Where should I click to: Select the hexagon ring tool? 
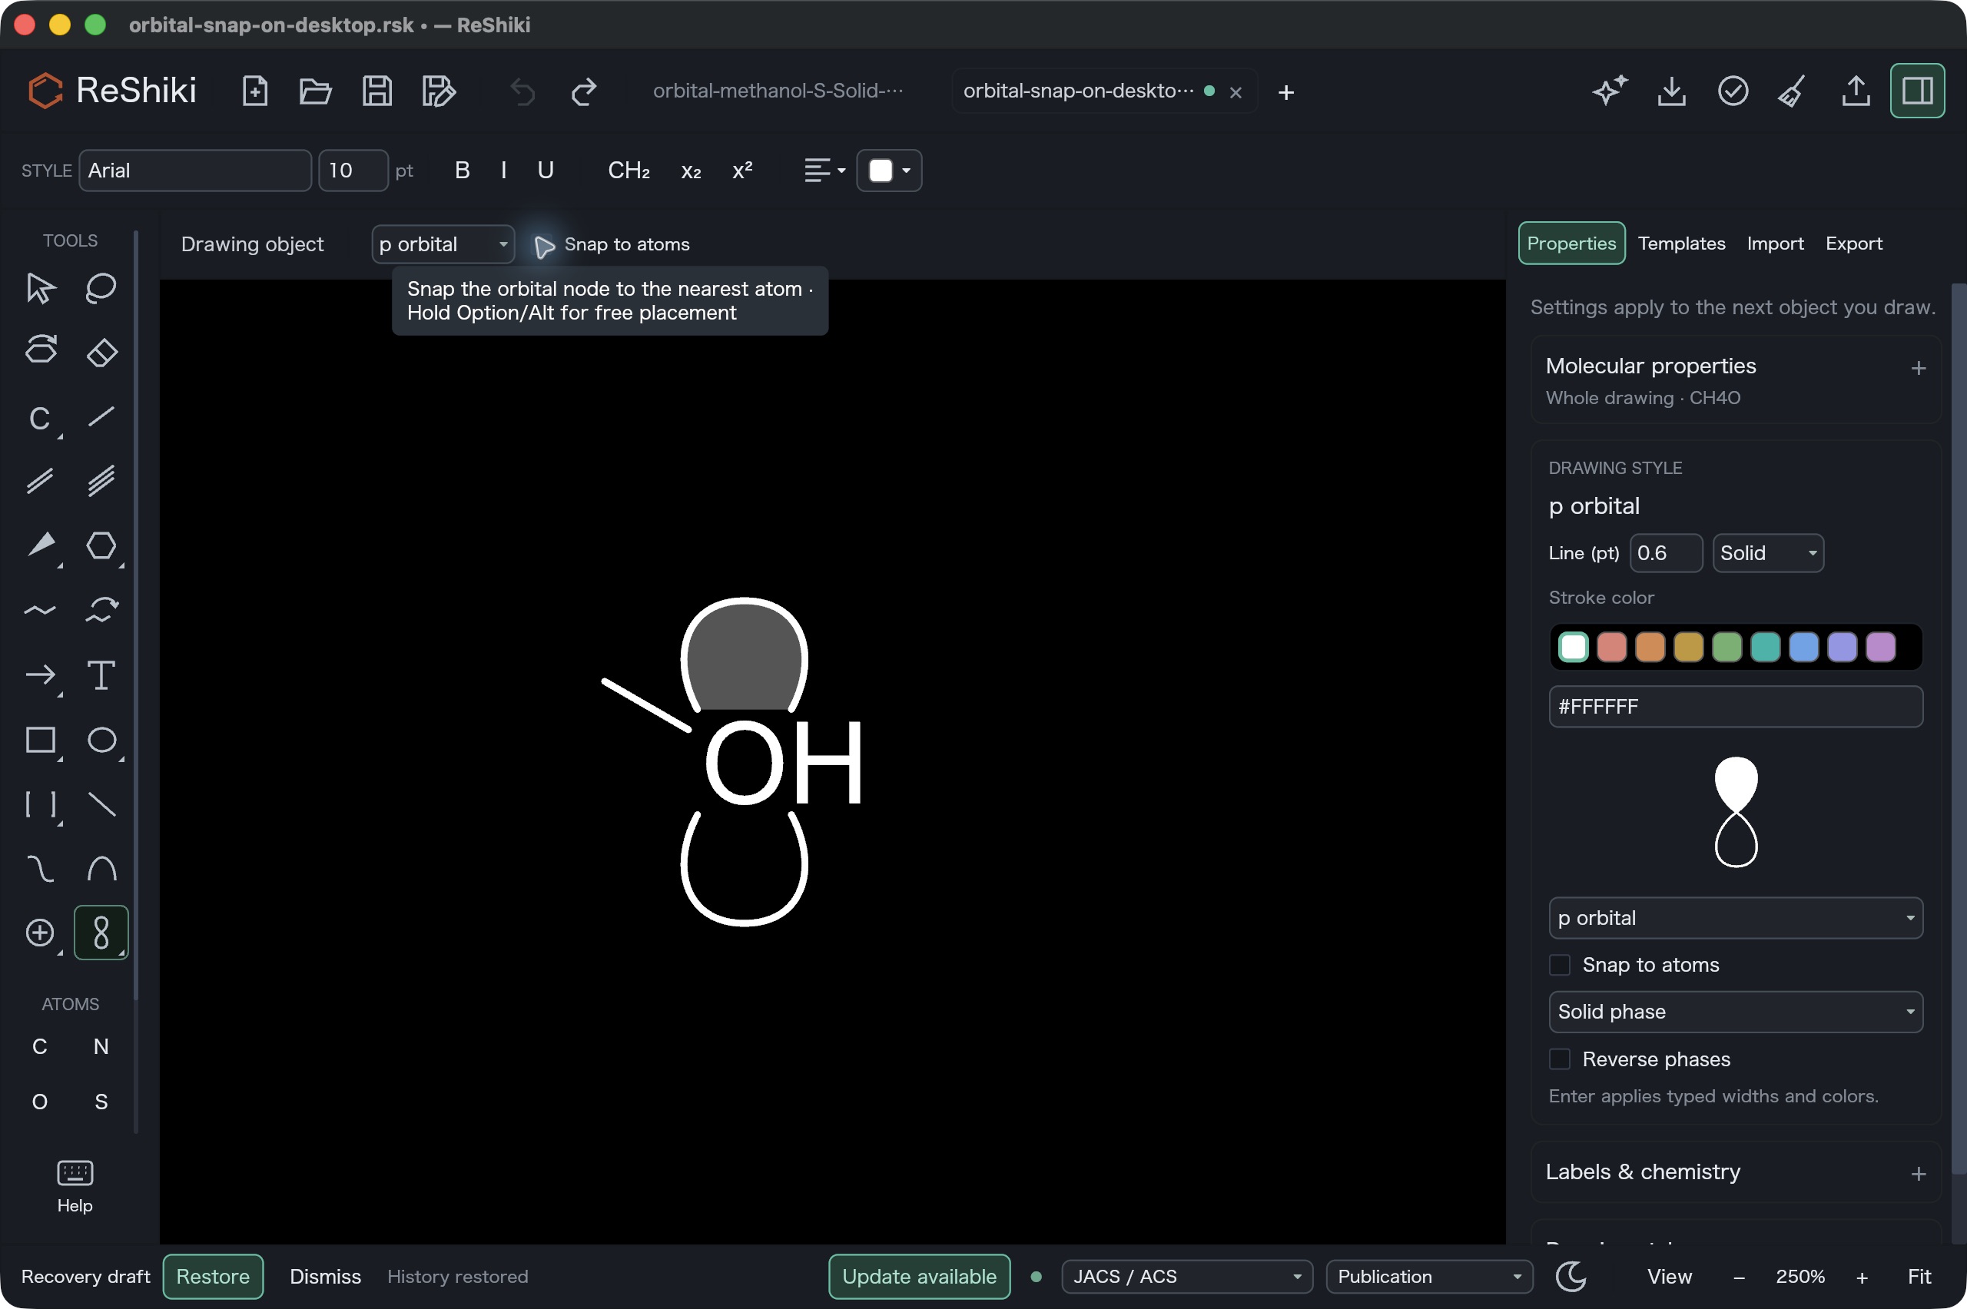point(101,545)
